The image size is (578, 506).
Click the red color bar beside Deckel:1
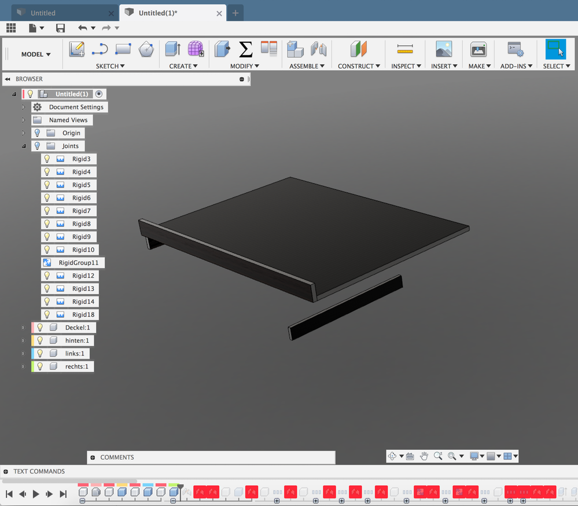33,328
